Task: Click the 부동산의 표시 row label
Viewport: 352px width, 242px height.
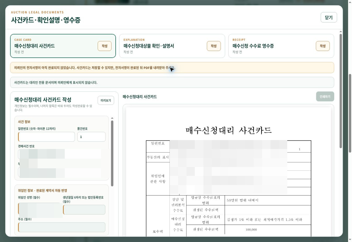Action: click(158, 157)
